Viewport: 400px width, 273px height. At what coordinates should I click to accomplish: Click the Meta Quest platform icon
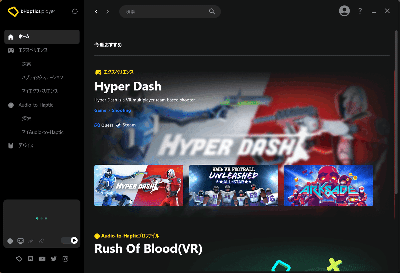point(97,125)
